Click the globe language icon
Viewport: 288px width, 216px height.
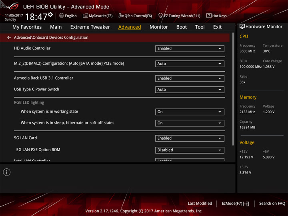pyautogui.click(x=62, y=16)
